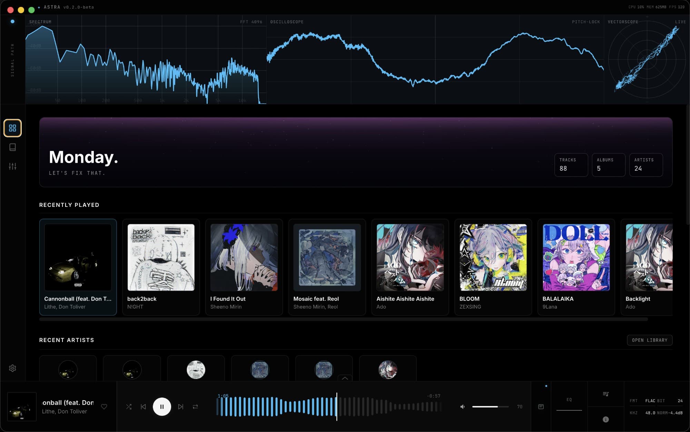Show track info with the info icon

(x=605, y=419)
